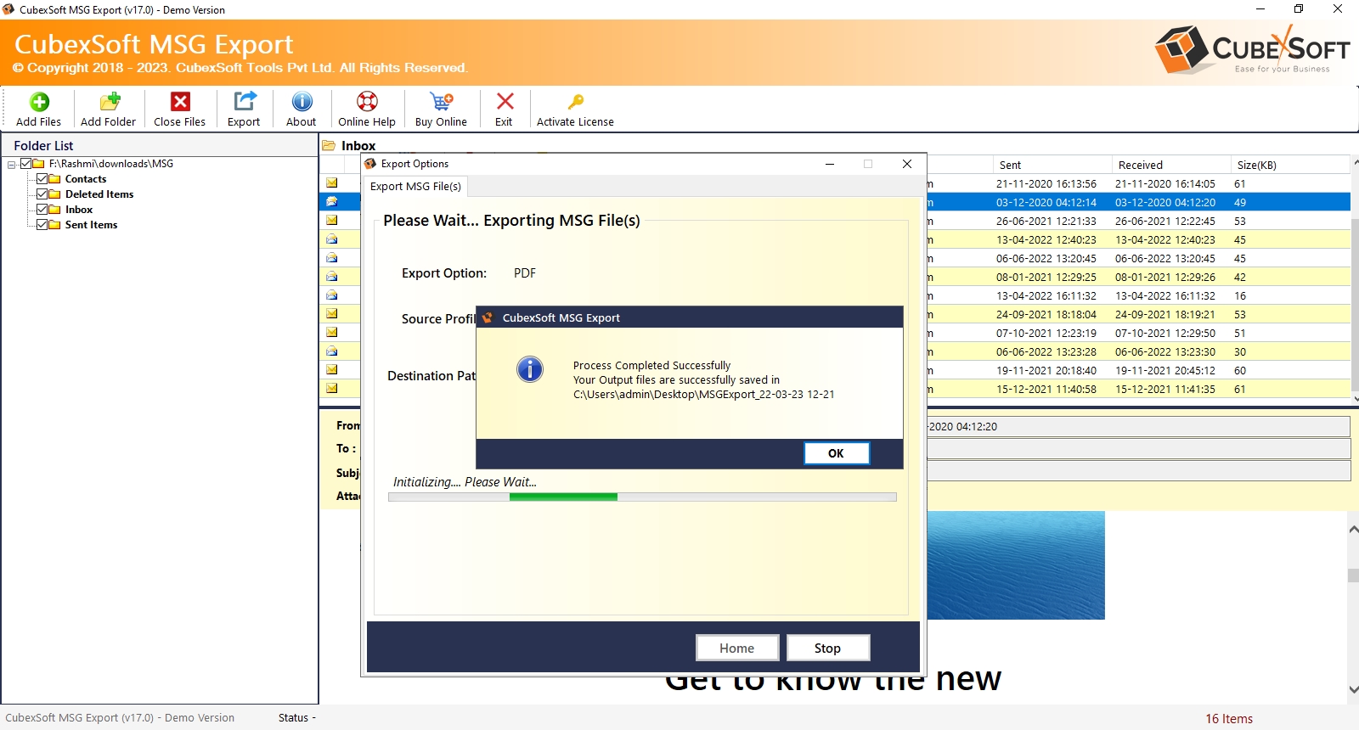Select Sent Items folder label in tree
The height and width of the screenshot is (730, 1359).
(x=92, y=225)
